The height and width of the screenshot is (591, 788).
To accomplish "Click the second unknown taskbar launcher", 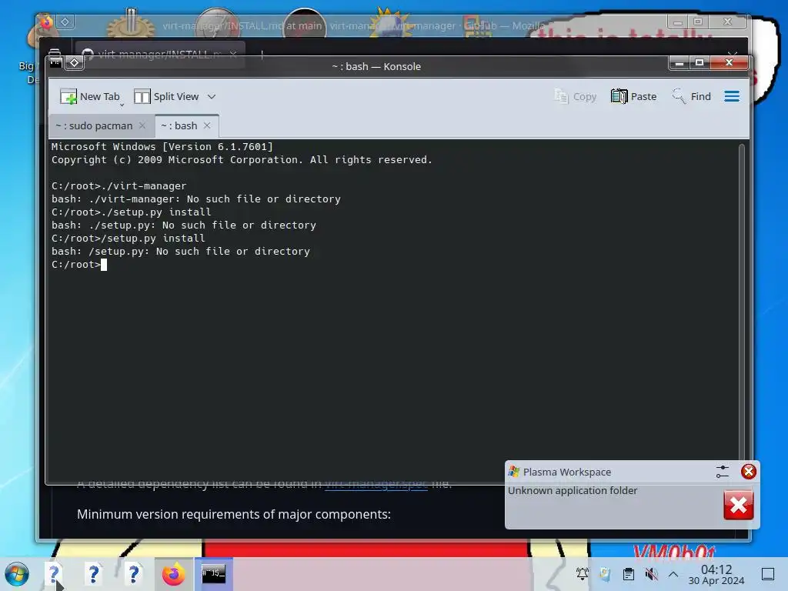I will coord(93,574).
